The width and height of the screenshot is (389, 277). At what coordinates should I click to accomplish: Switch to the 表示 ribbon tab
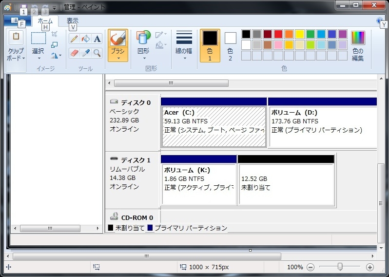73,21
